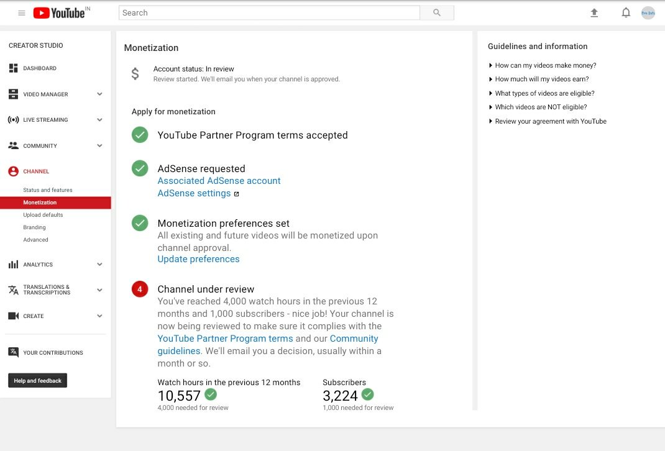Click the external link icon beside AdSense settings
The height and width of the screenshot is (451, 665).
[x=237, y=194]
